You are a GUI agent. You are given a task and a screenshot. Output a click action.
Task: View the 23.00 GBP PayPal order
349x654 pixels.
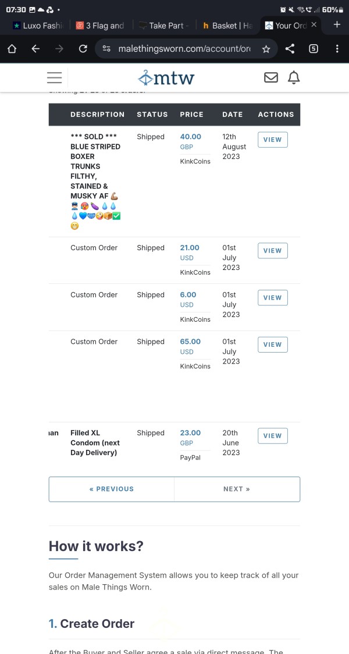click(x=273, y=436)
